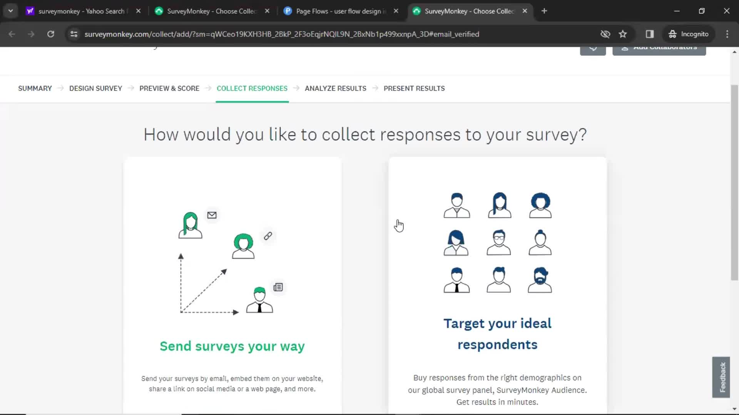Click the Feedback button on right edge

(x=722, y=377)
